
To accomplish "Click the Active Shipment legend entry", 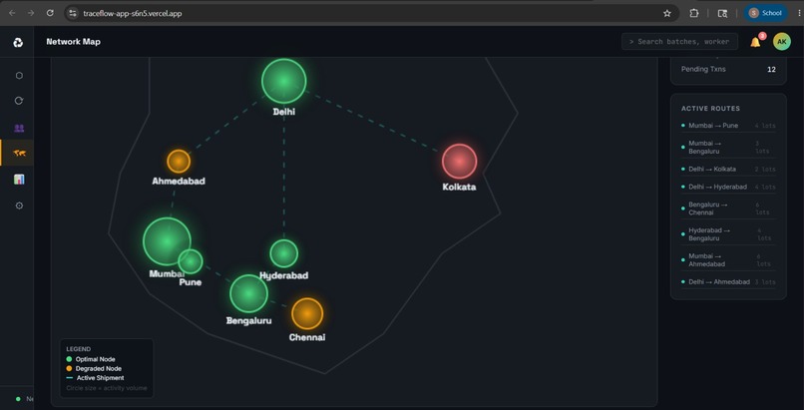I will coord(96,378).
